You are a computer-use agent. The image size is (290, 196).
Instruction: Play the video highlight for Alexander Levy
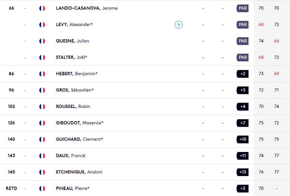[x=179, y=24]
